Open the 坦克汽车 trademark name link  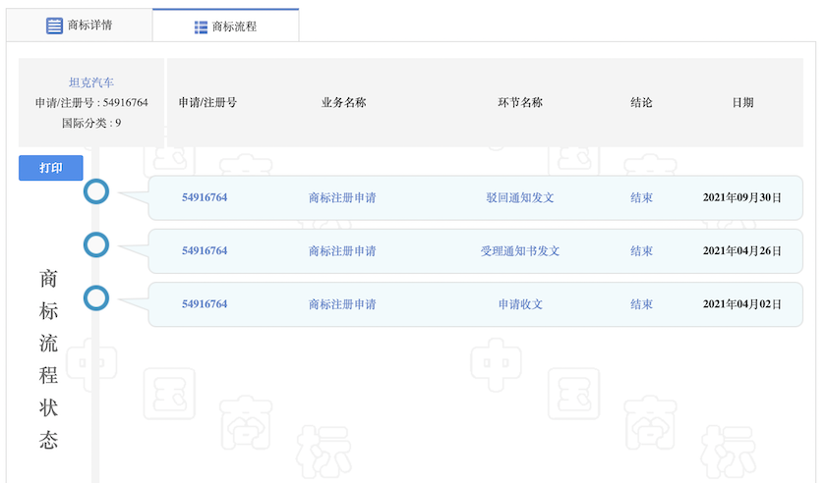[91, 82]
